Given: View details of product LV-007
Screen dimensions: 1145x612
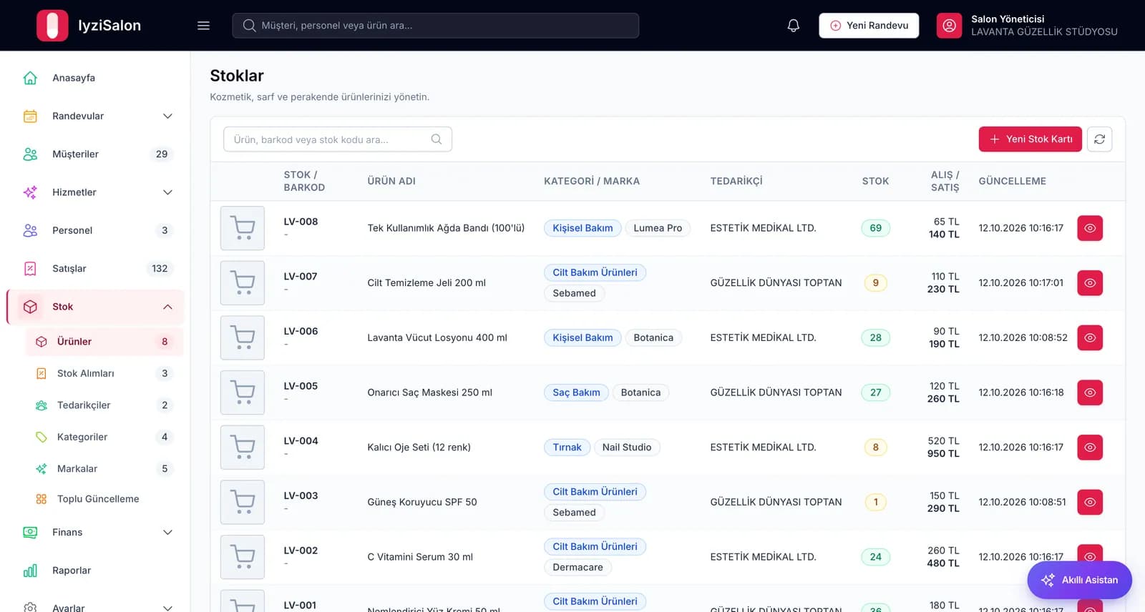Looking at the screenshot, I should click(1090, 283).
